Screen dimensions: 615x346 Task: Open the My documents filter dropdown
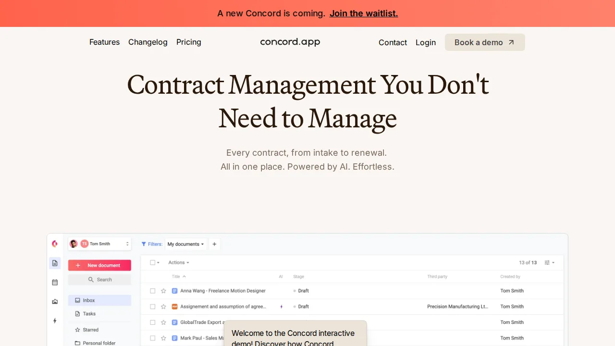tap(186, 244)
